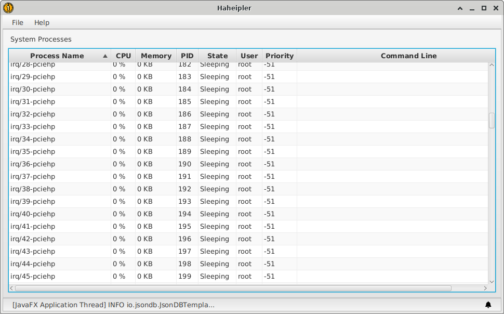Sort by Memory column header
Image resolution: width=504 pixels, height=314 pixels.
click(156, 56)
